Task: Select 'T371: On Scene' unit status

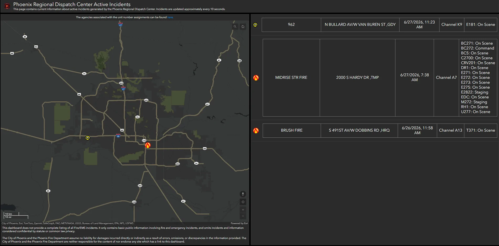Action: point(481,130)
